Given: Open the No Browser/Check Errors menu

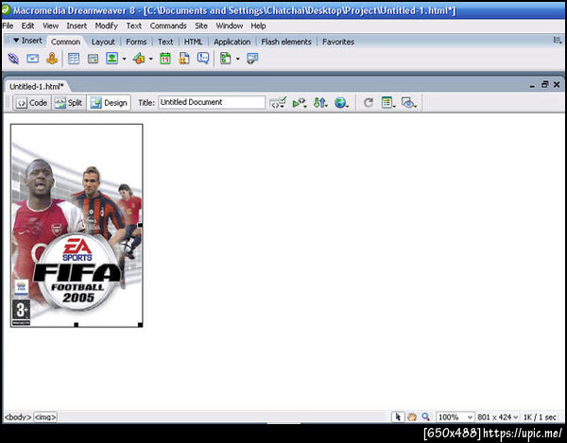Looking at the screenshot, I should point(278,103).
